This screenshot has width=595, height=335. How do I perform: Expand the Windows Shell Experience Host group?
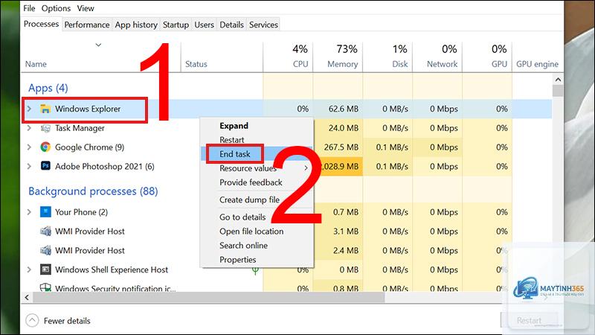(29, 269)
